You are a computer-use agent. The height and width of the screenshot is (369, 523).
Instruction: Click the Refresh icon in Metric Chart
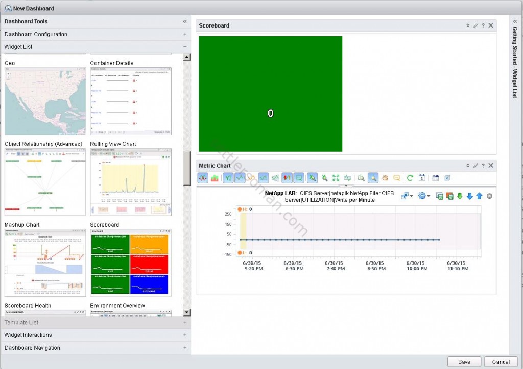click(409, 178)
